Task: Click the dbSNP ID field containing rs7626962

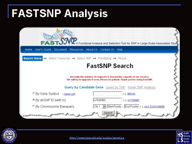Action: tap(107, 100)
